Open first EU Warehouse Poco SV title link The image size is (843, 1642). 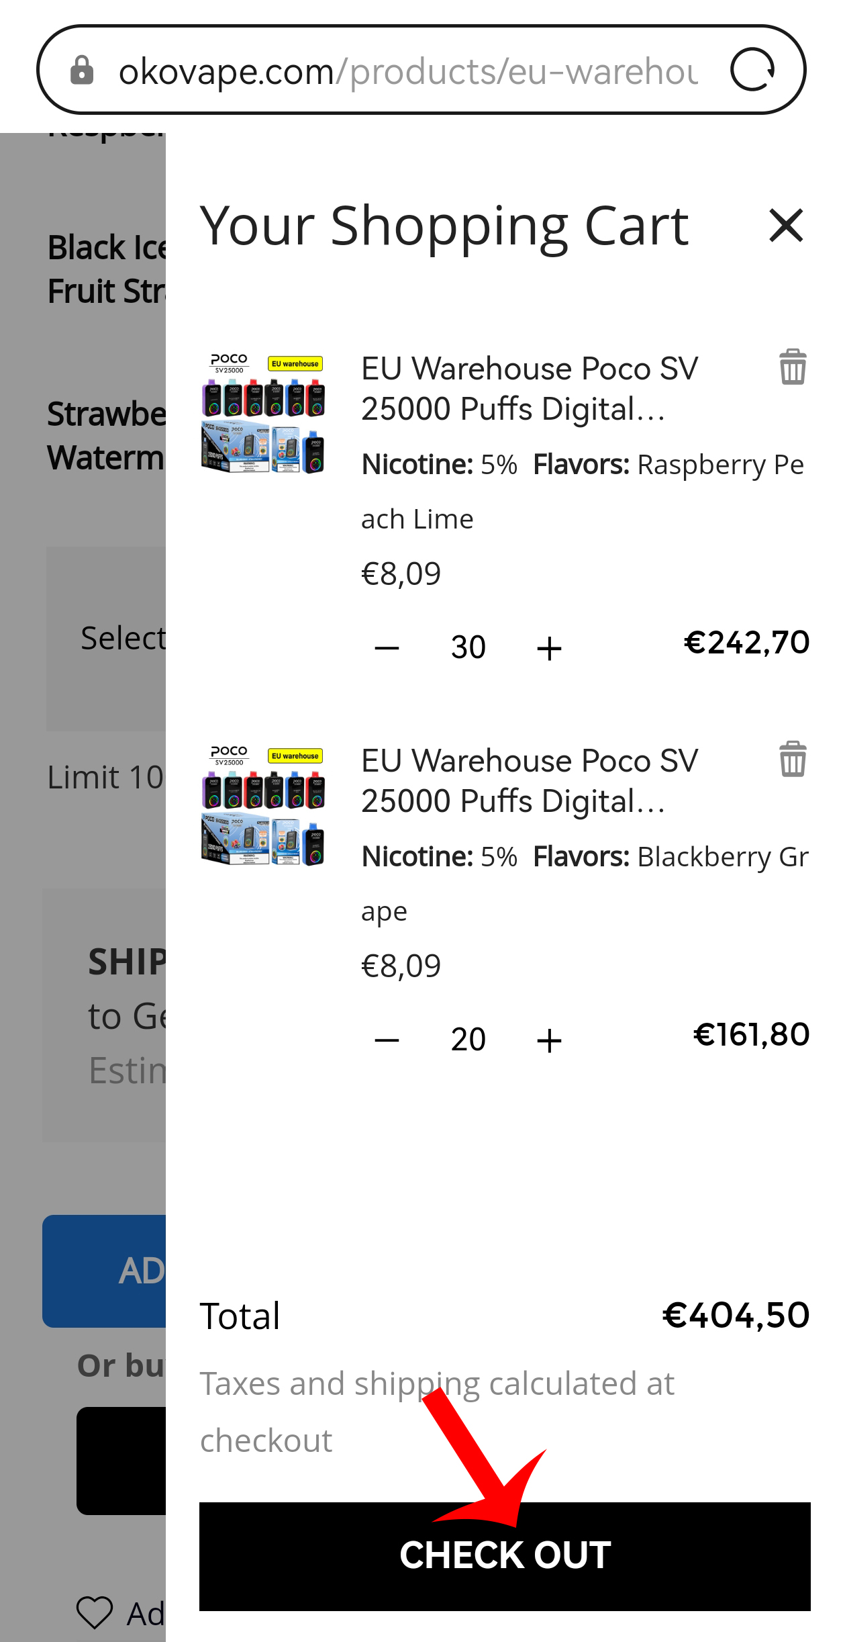coord(529,388)
